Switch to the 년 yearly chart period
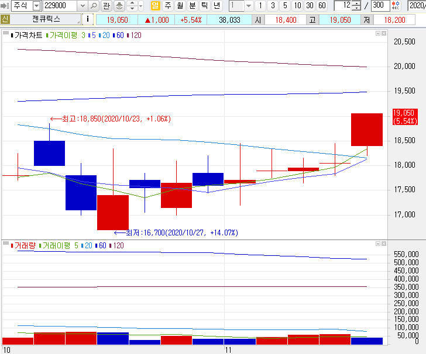This screenshot has height=354, width=426. (217, 5)
